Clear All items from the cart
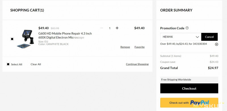The width and height of the screenshot is (227, 111). point(36,64)
